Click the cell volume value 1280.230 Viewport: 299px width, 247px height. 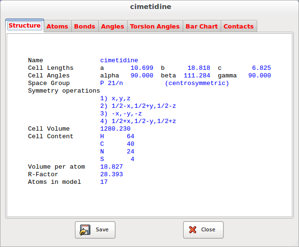tap(115, 129)
